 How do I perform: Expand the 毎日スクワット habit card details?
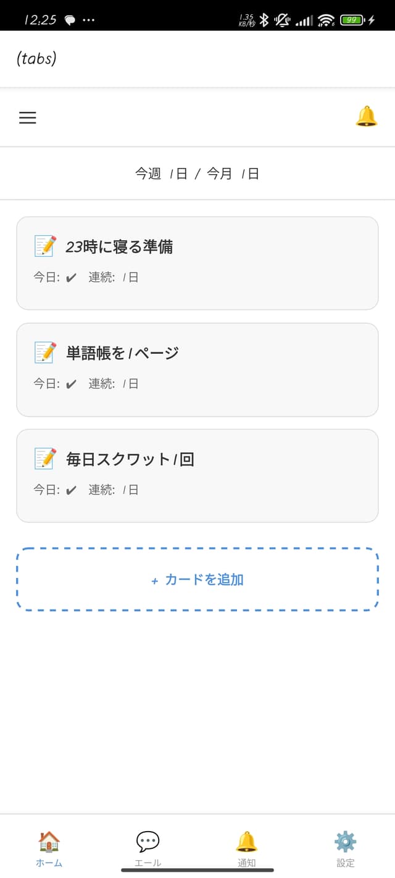(197, 475)
